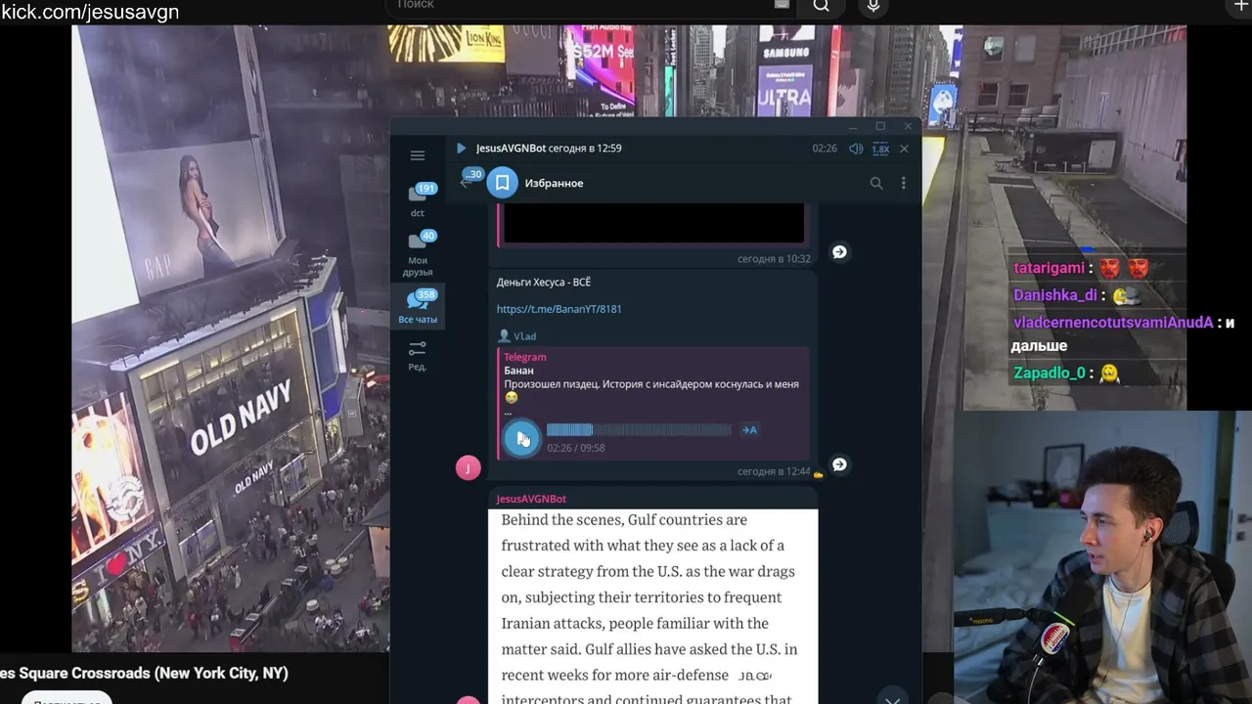Open the article screenshot image
This screenshot has height=704, width=1252.
coord(652,606)
